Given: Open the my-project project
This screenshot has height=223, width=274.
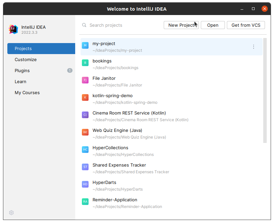Looking at the screenshot, I should (171, 47).
